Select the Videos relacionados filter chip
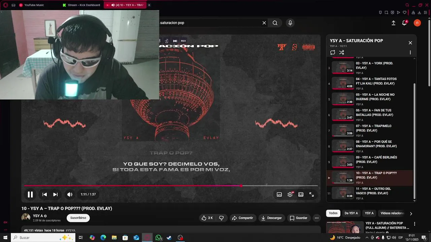431x242 pixels. click(x=392, y=213)
